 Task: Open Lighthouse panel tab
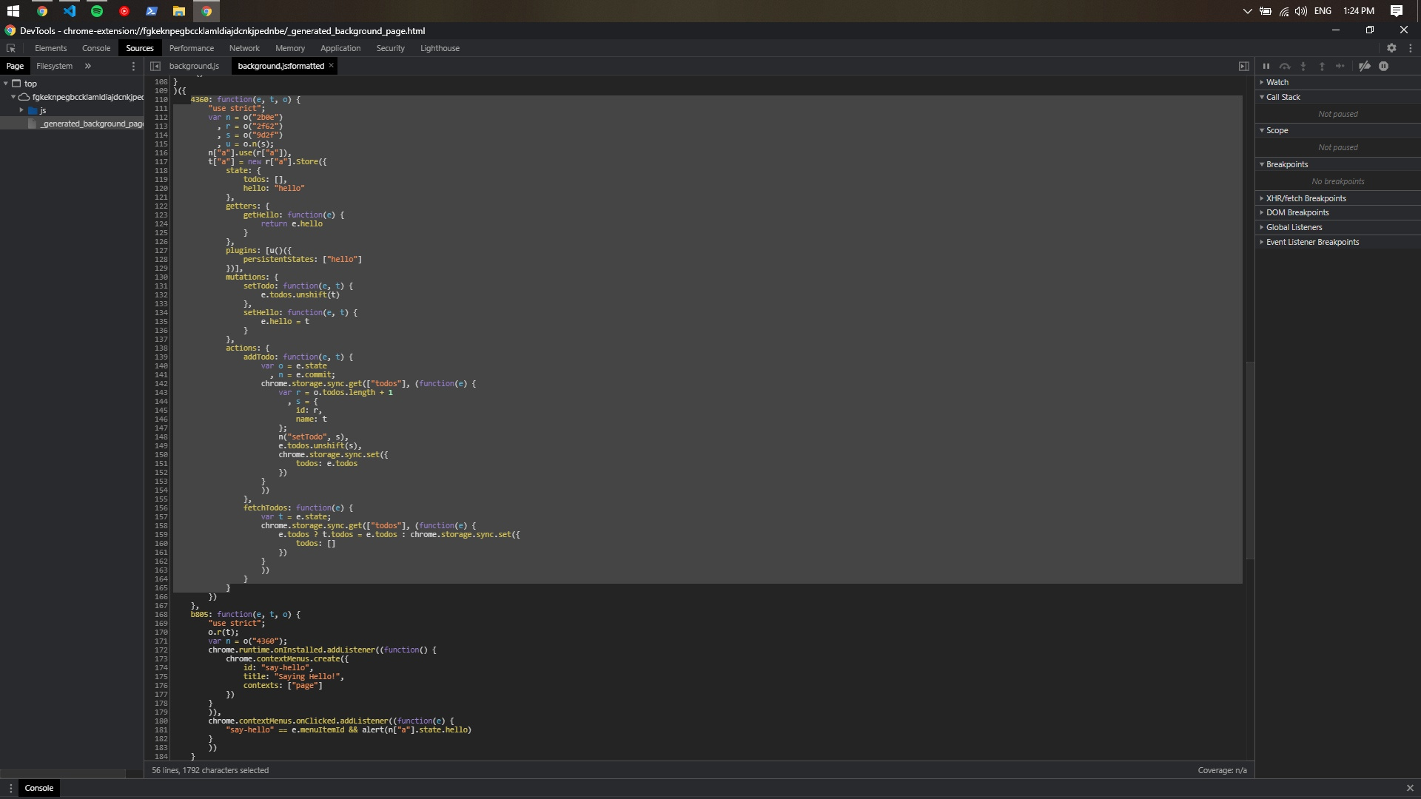[440, 48]
